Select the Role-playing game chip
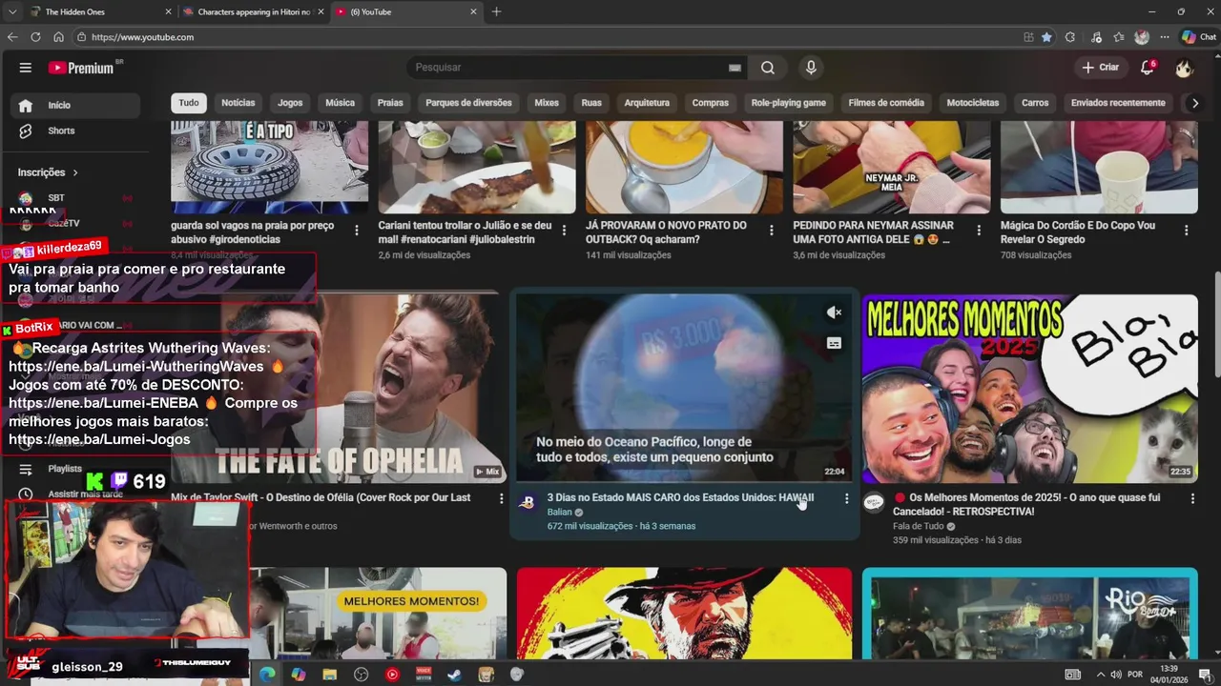Screen dimensions: 1221x686 pyautogui.click(x=788, y=103)
